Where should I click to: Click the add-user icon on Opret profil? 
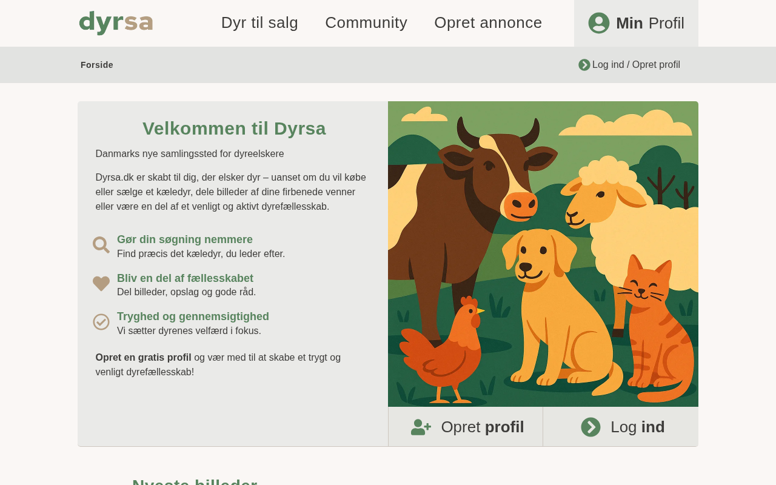pos(421,427)
